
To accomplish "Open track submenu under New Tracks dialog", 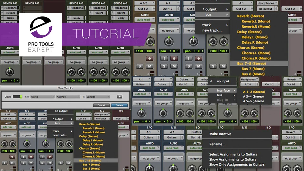I will pyautogui.click(x=60, y=131).
